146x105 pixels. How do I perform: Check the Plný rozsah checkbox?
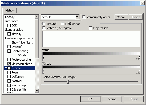click(x=90, y=28)
